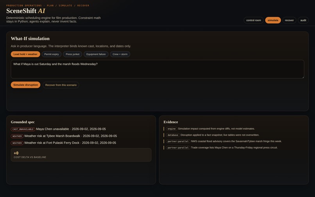Select the 'Lead hold + weather' preset chip
Viewport: 315px width, 197px height.
point(25,54)
